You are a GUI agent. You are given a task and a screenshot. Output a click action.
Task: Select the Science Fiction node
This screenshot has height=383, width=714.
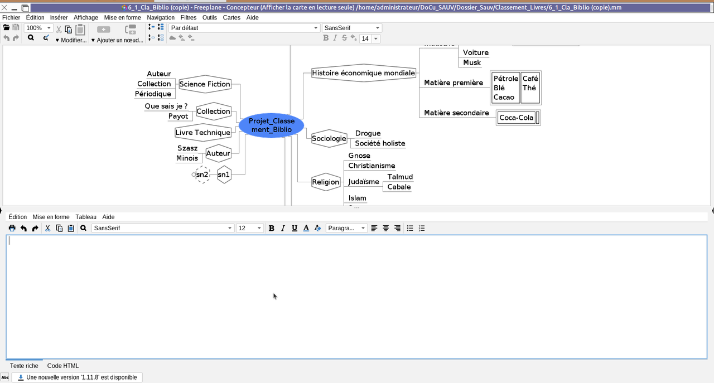click(205, 84)
